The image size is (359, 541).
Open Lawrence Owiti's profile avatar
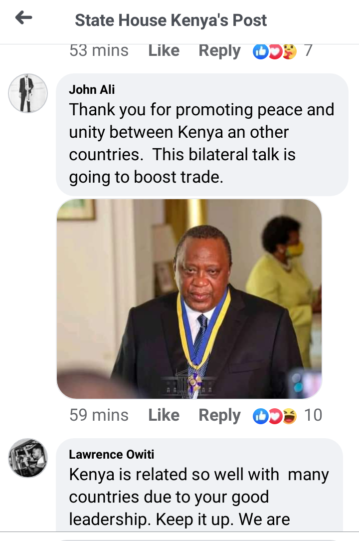pos(28,458)
